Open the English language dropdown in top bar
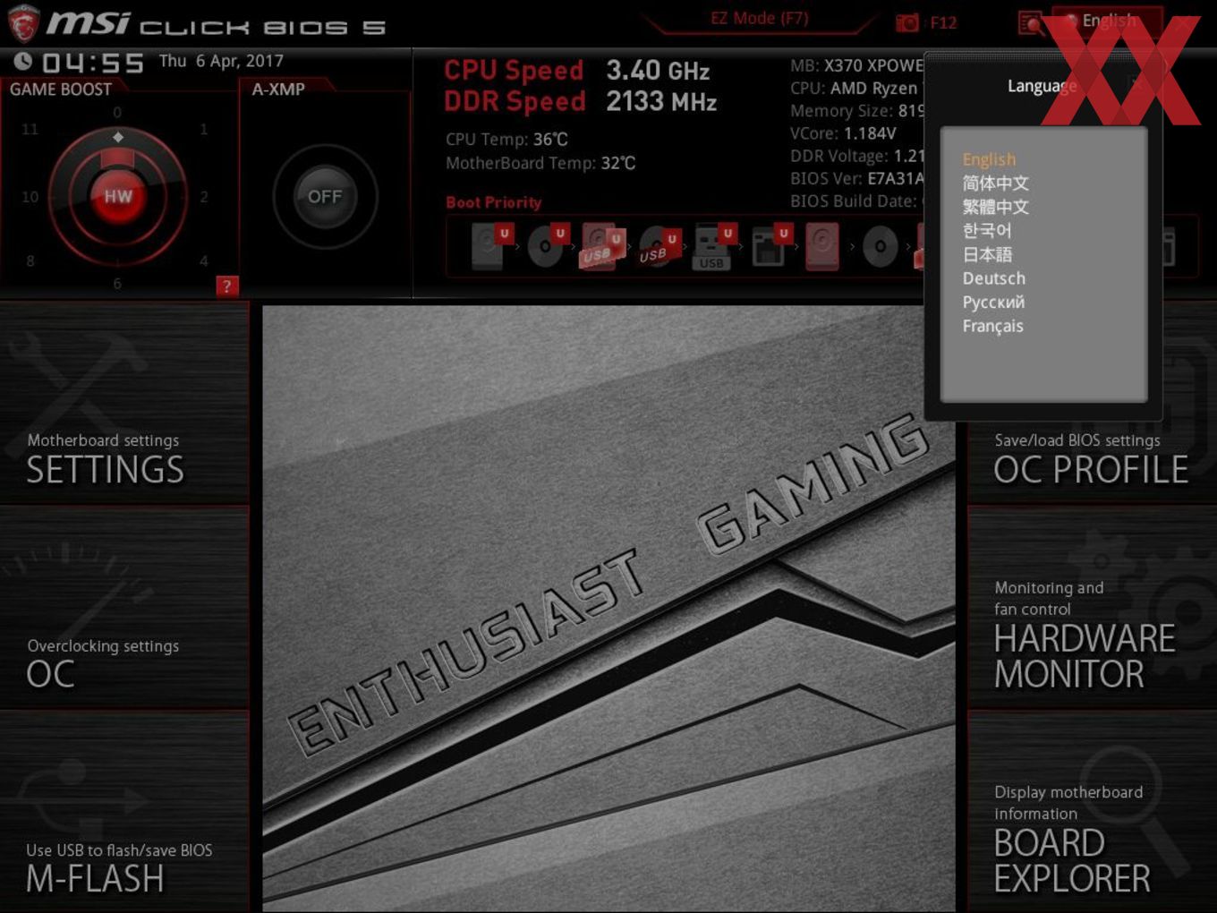 [x=1108, y=21]
